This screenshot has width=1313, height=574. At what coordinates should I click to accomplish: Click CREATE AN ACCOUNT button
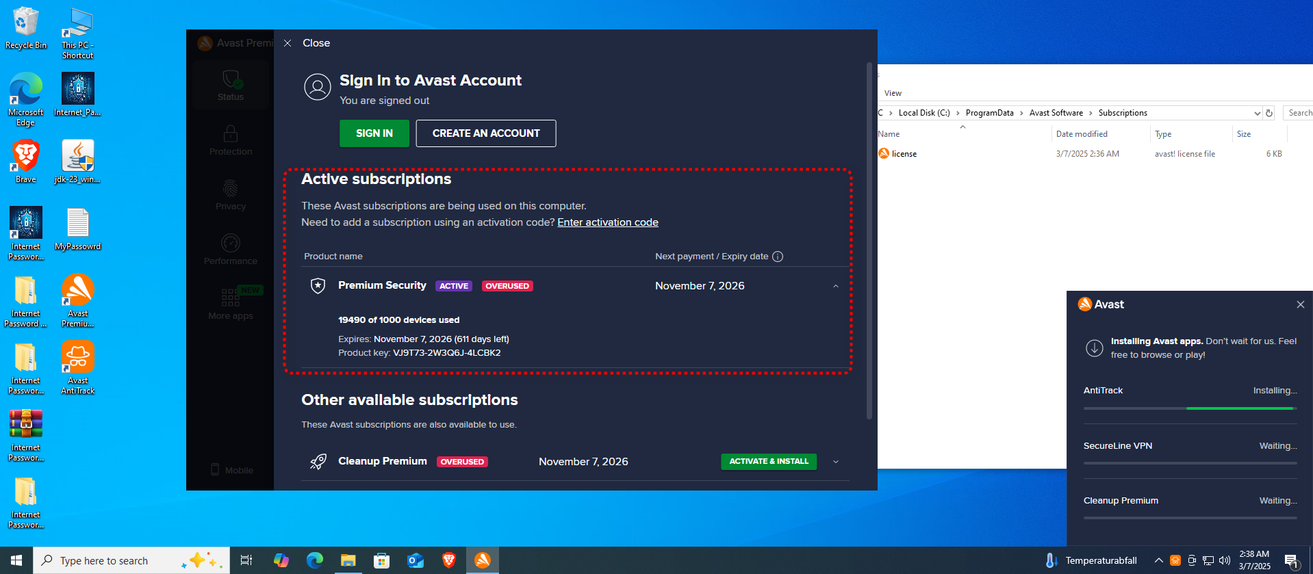click(486, 133)
